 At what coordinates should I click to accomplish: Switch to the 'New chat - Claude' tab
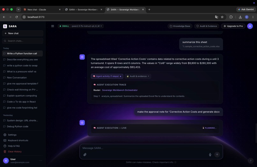tap(42, 10)
